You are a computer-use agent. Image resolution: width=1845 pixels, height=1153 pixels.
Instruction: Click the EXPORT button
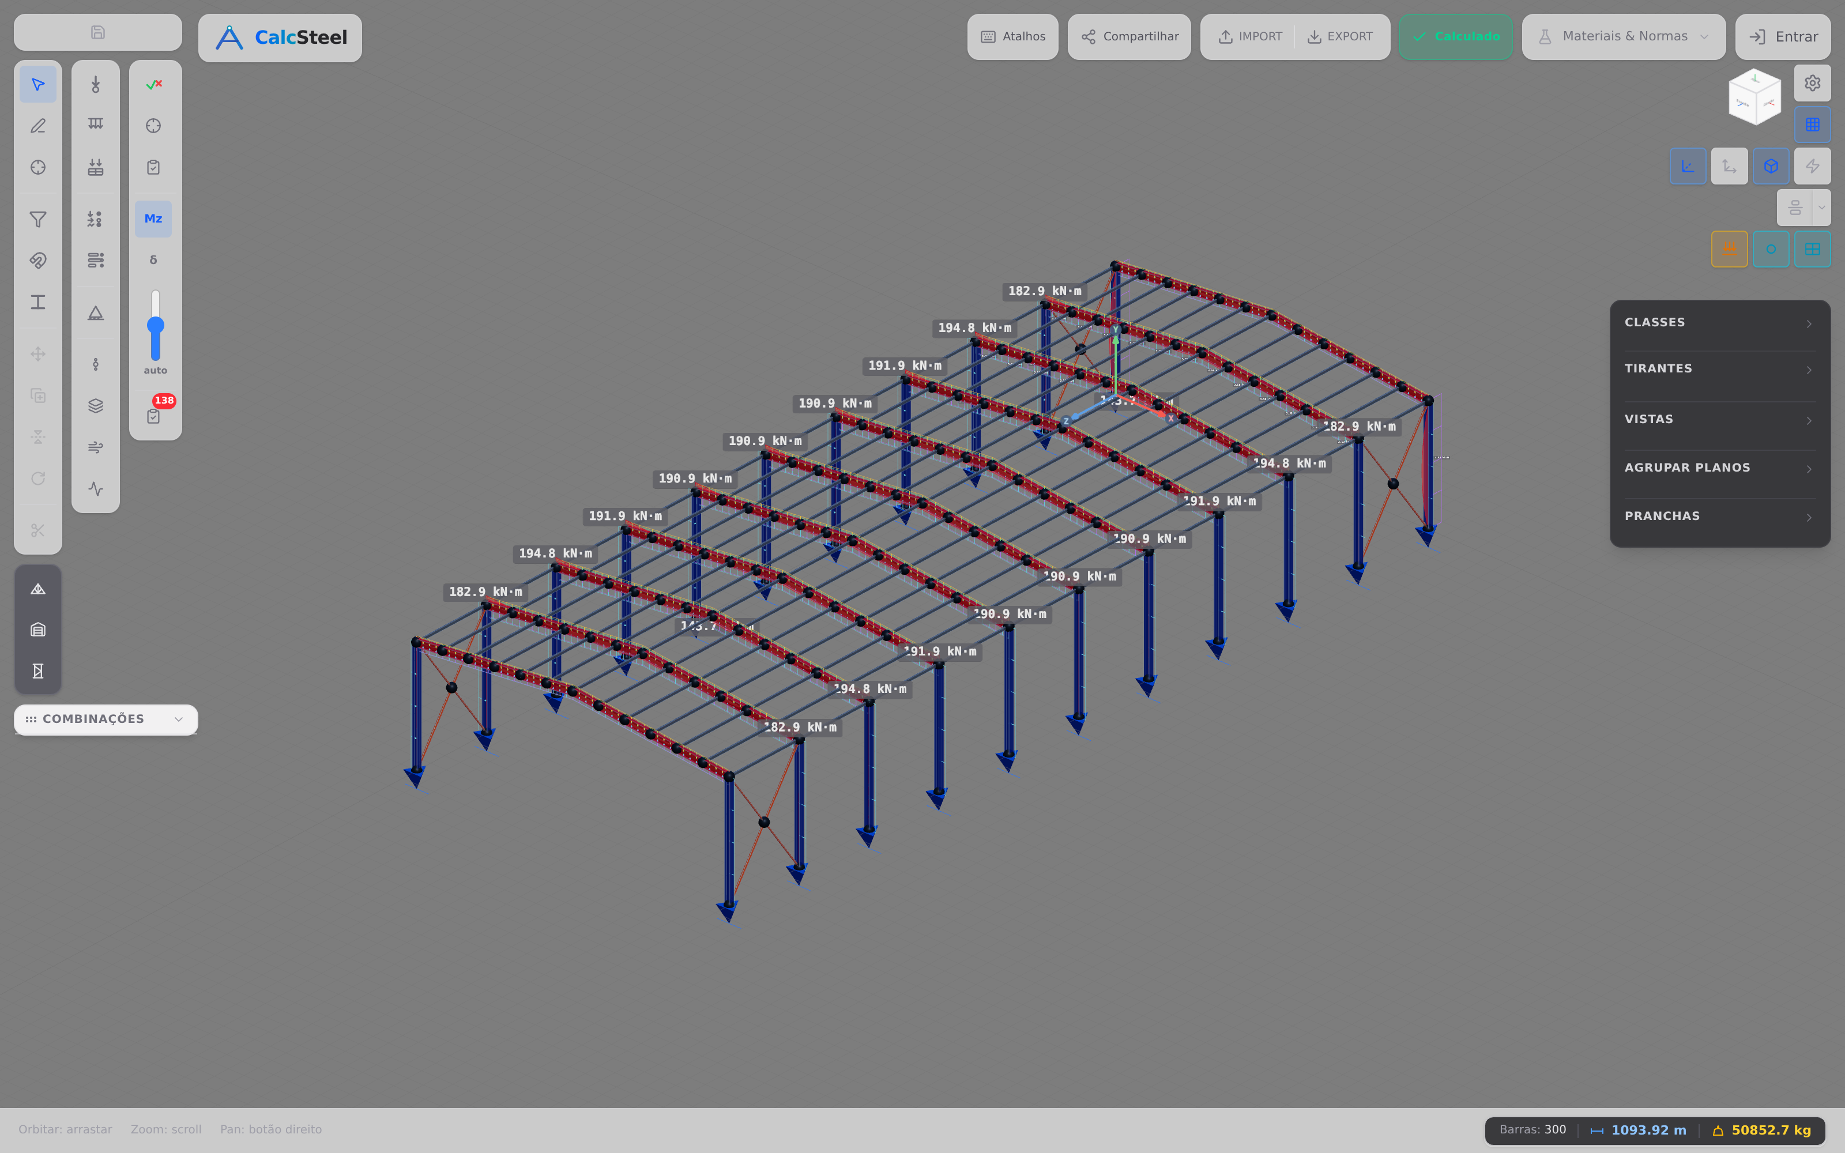tap(1339, 36)
